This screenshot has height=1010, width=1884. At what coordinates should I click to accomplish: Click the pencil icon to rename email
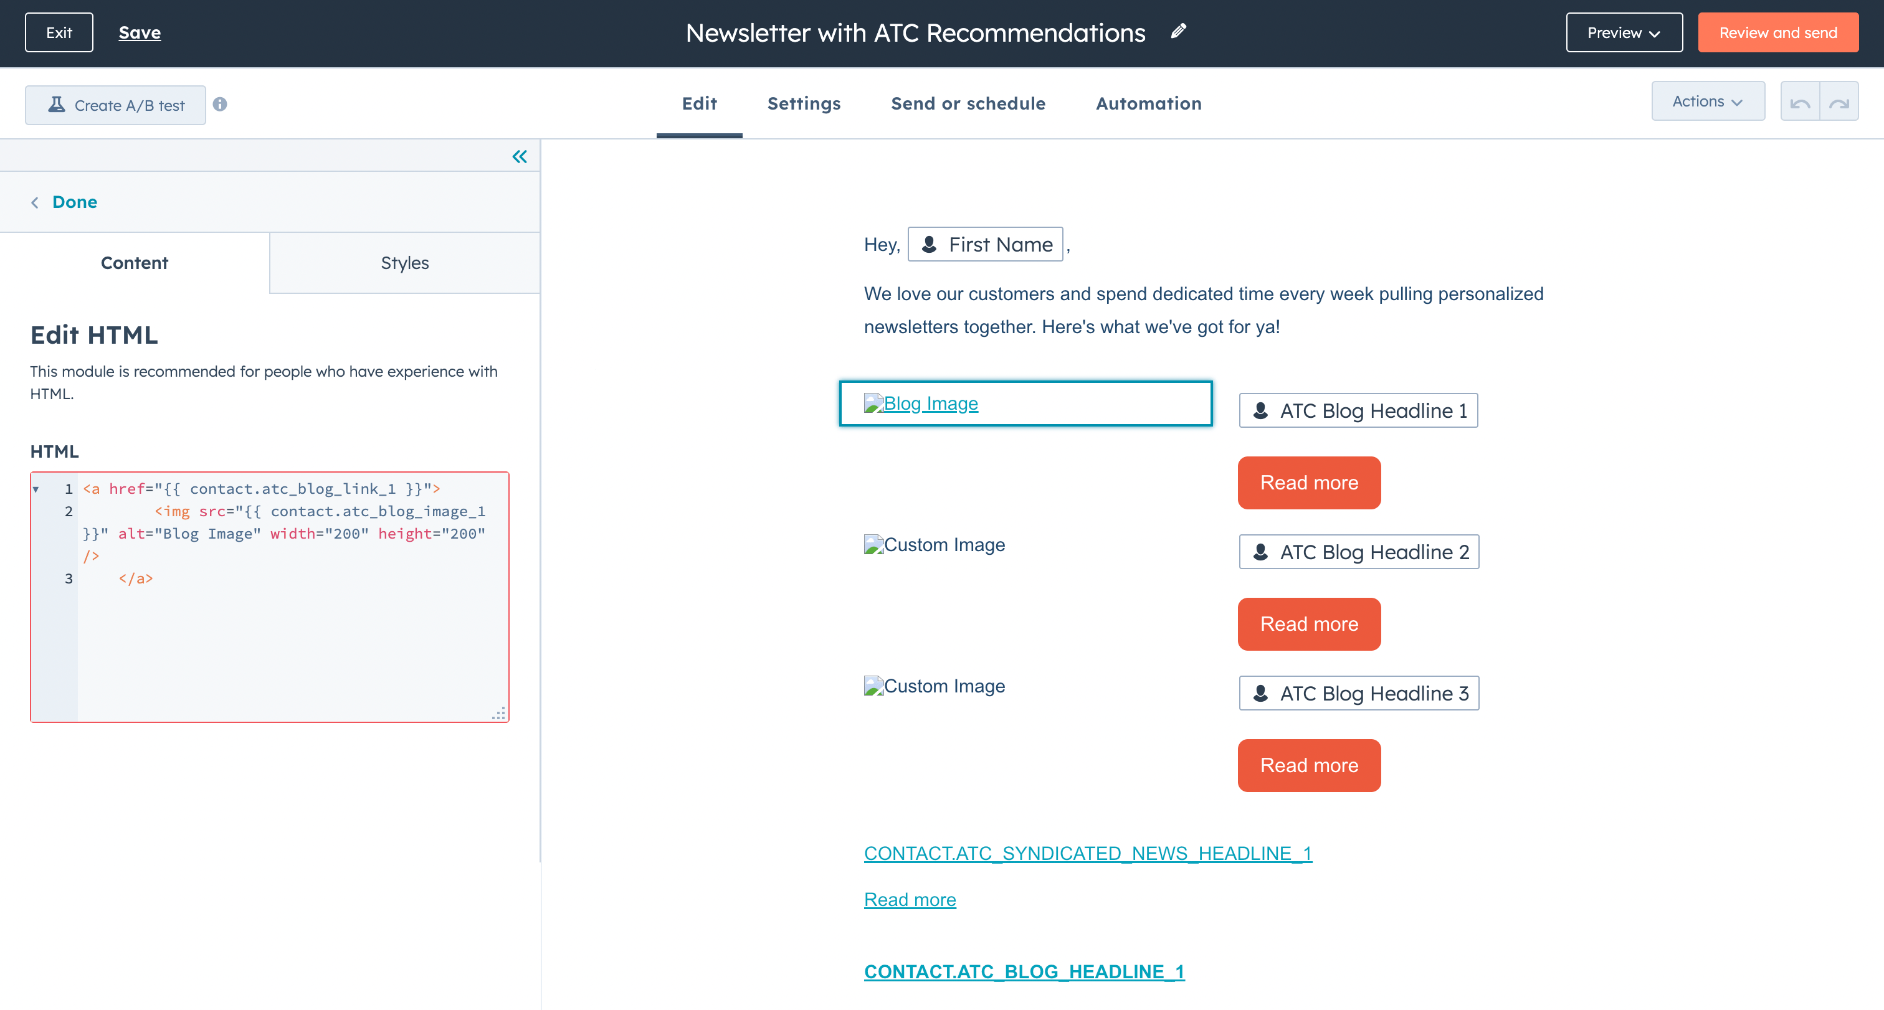(1177, 31)
